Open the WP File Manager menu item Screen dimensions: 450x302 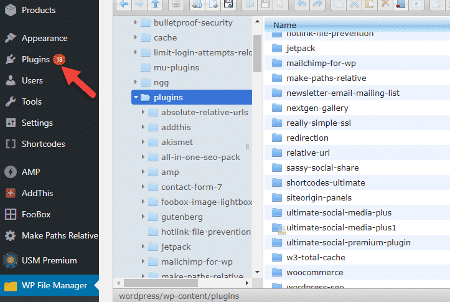point(49,285)
